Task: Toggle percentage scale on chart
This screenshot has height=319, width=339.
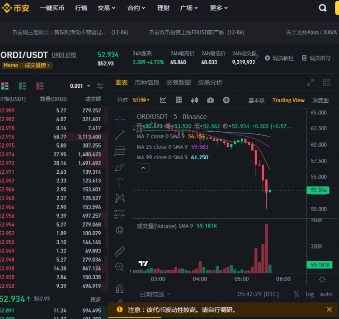Action: coord(297,294)
